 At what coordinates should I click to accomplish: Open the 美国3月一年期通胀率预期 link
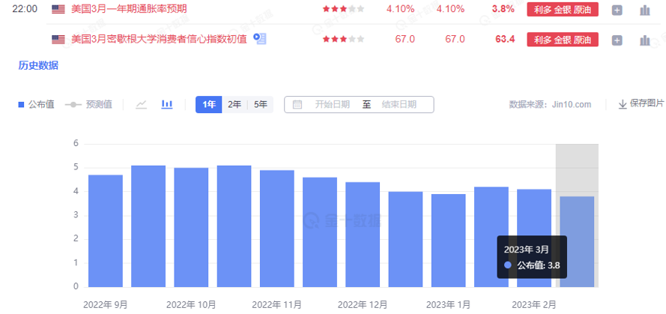(x=129, y=9)
